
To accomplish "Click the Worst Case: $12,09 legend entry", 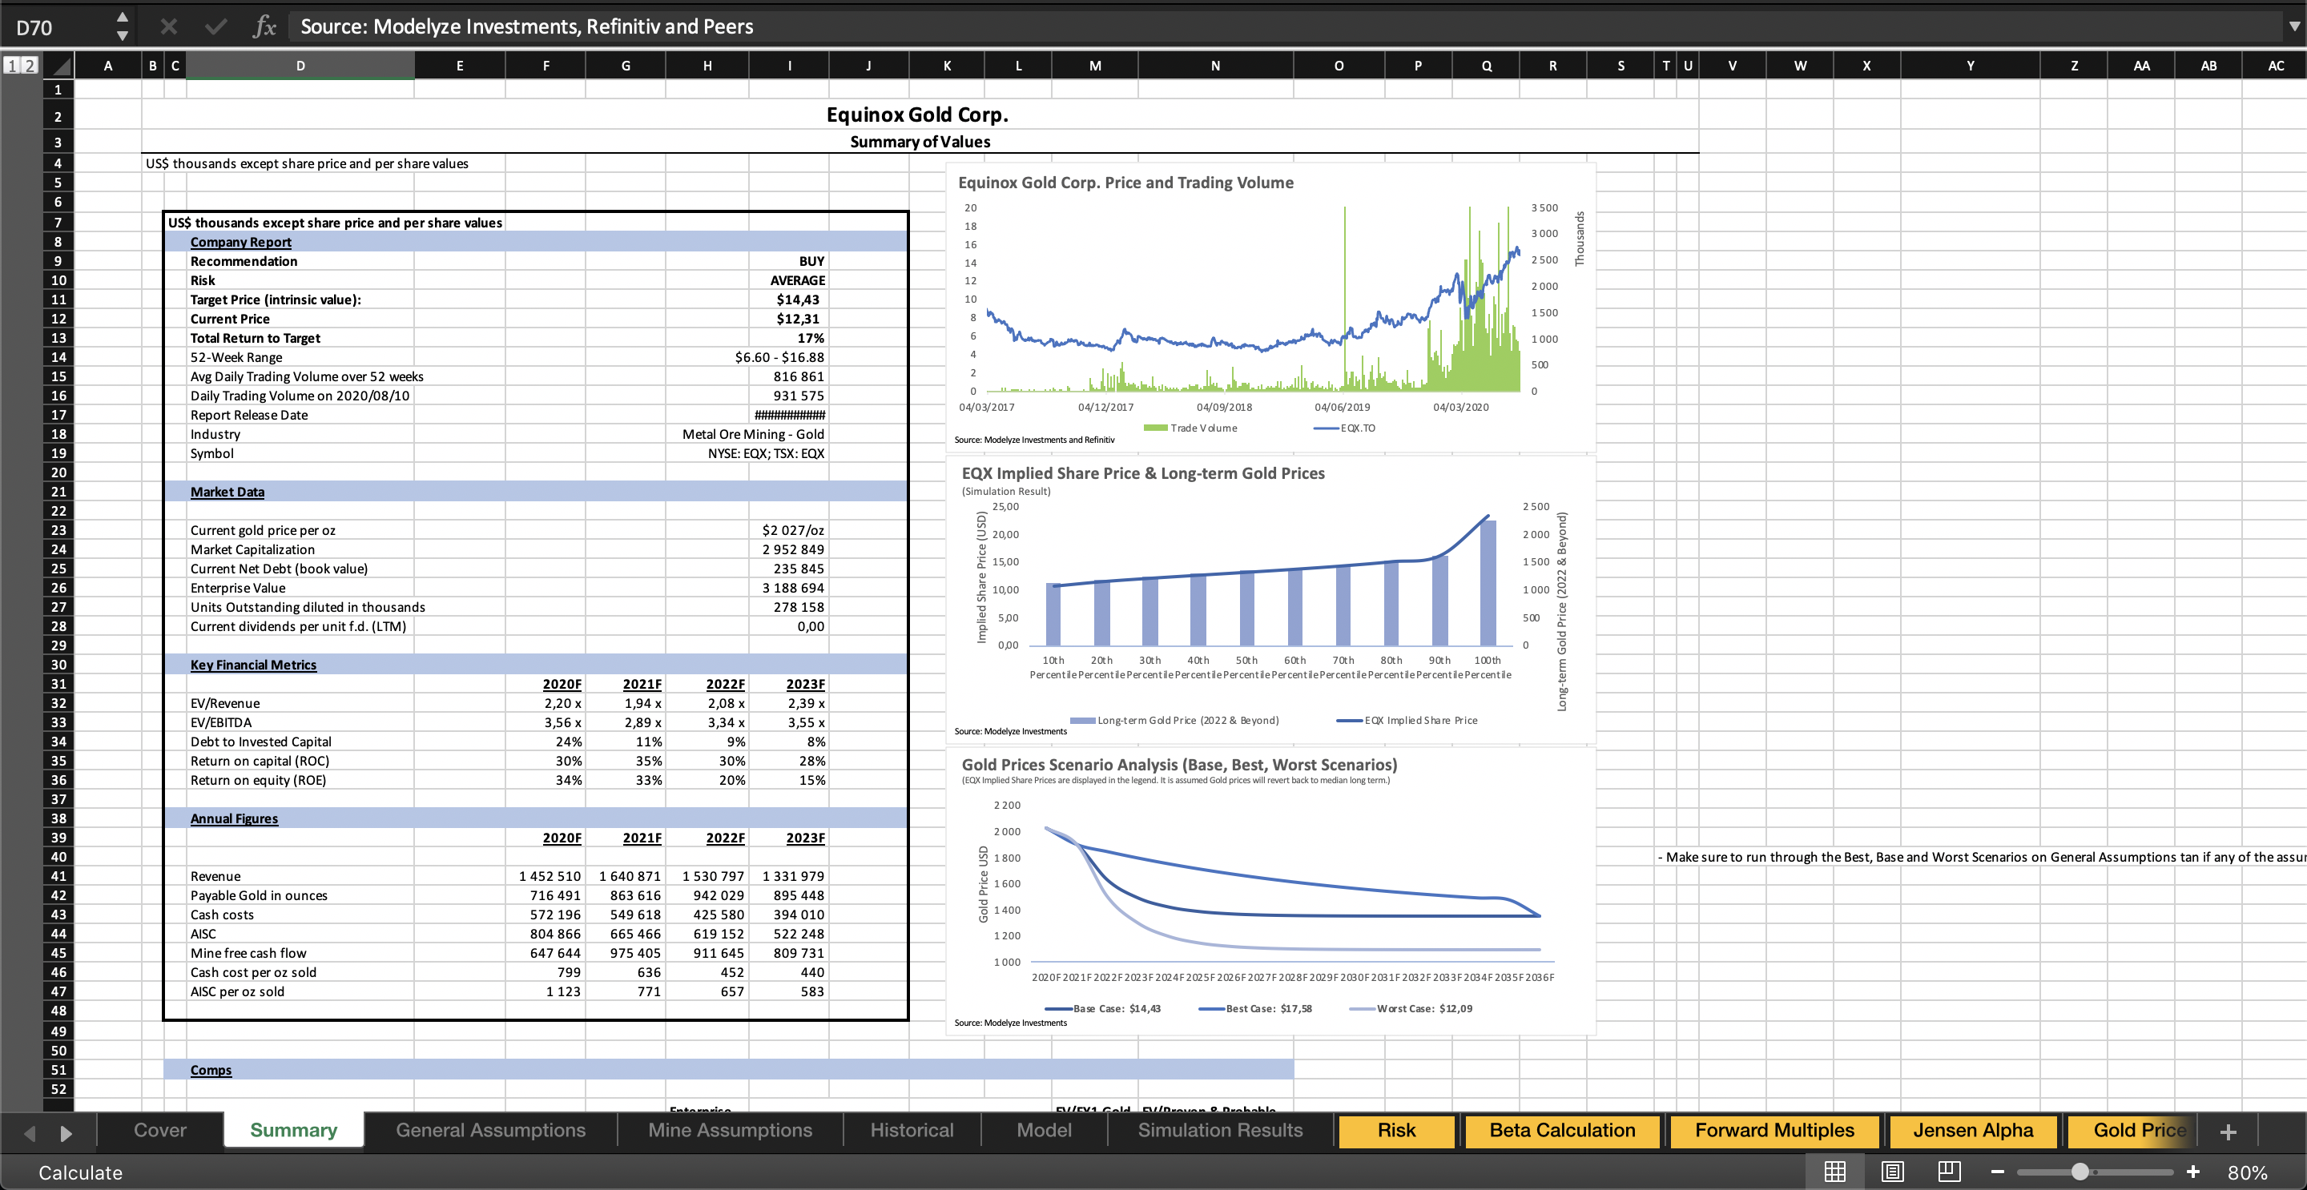I will [1411, 1008].
